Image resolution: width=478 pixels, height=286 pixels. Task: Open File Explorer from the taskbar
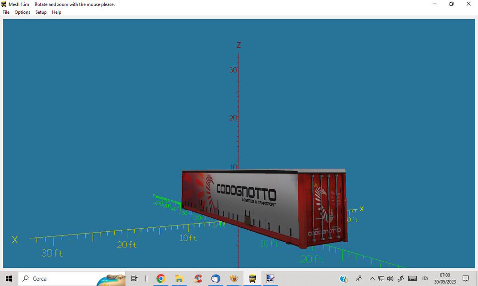tap(179, 278)
